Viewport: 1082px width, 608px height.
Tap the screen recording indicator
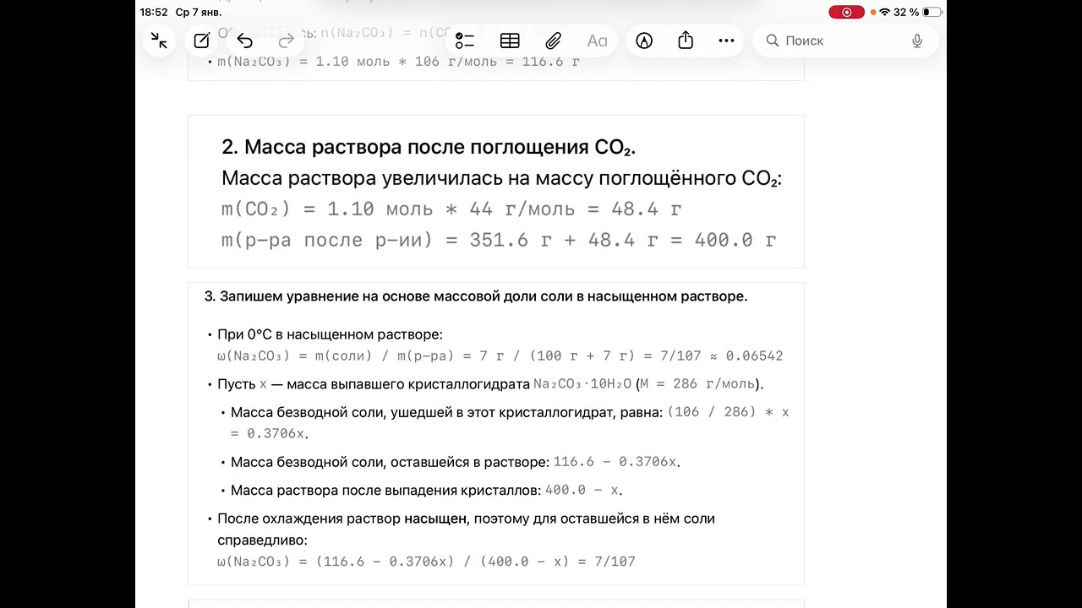(846, 12)
